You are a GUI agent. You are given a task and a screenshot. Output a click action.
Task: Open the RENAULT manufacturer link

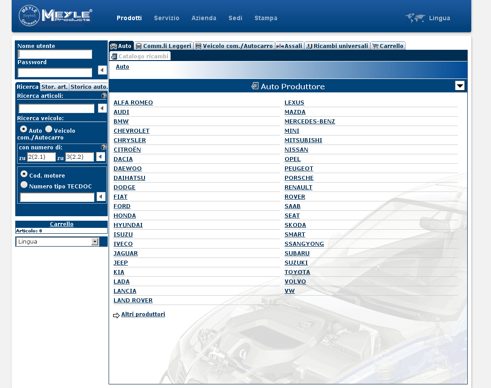coord(298,187)
